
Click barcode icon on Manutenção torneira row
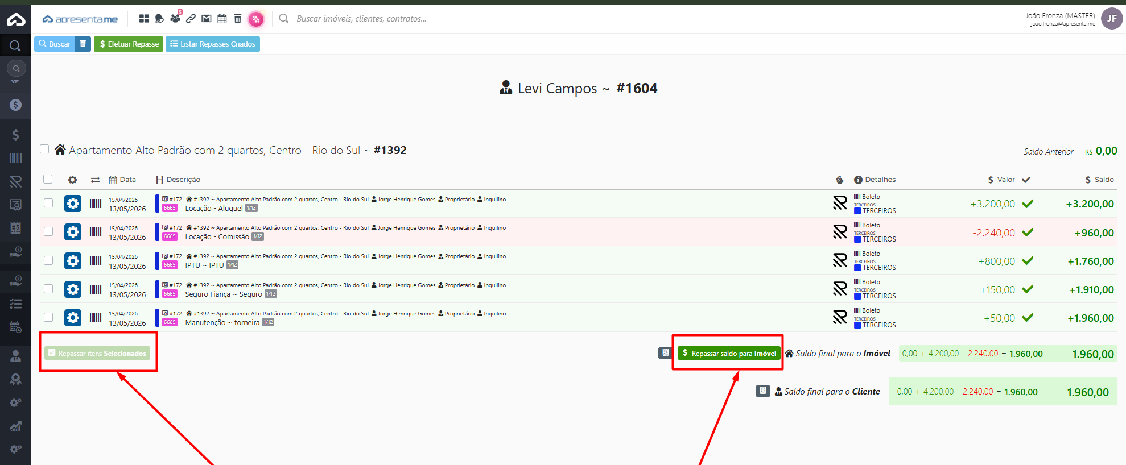[x=96, y=318]
